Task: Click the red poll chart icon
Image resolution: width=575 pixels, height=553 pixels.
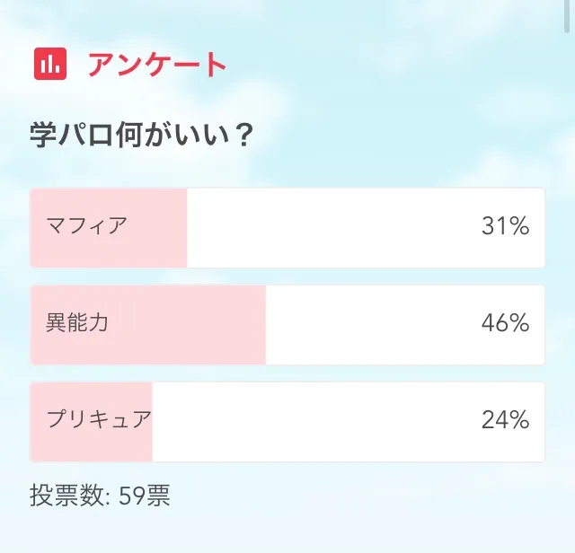Action: click(50, 64)
